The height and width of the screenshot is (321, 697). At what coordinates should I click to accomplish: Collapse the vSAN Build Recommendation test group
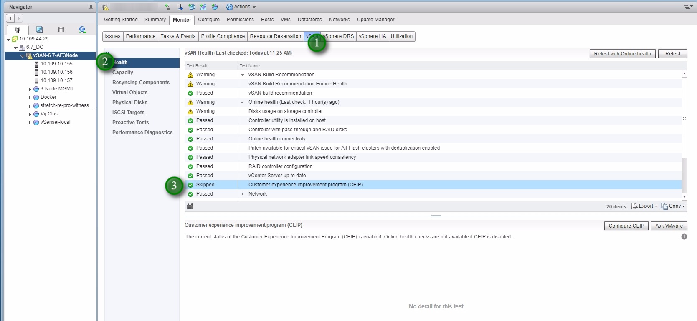pos(242,75)
